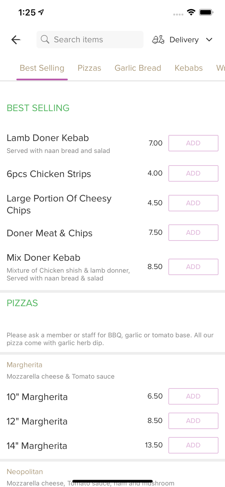Add Large Portion Of Cheesy Chips
The height and width of the screenshot is (487, 225).
[x=193, y=203]
